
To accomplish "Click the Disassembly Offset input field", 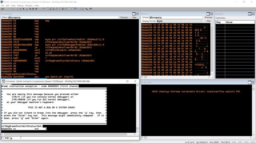I will [x=63, y=17].
